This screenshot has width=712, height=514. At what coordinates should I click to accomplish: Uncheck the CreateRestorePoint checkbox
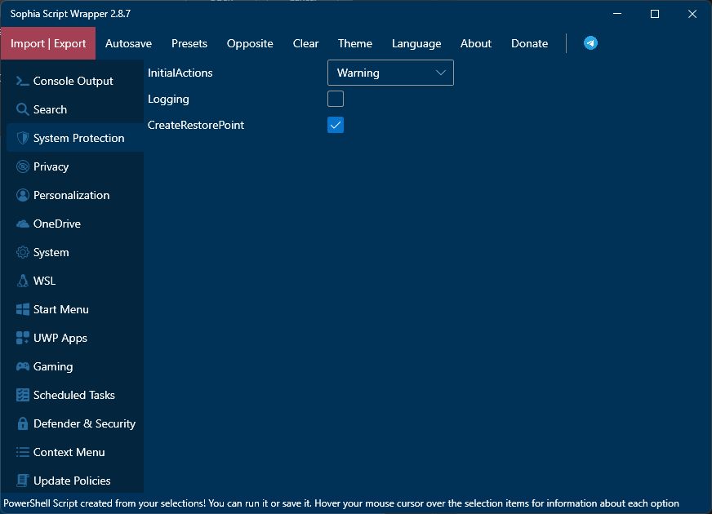point(336,125)
